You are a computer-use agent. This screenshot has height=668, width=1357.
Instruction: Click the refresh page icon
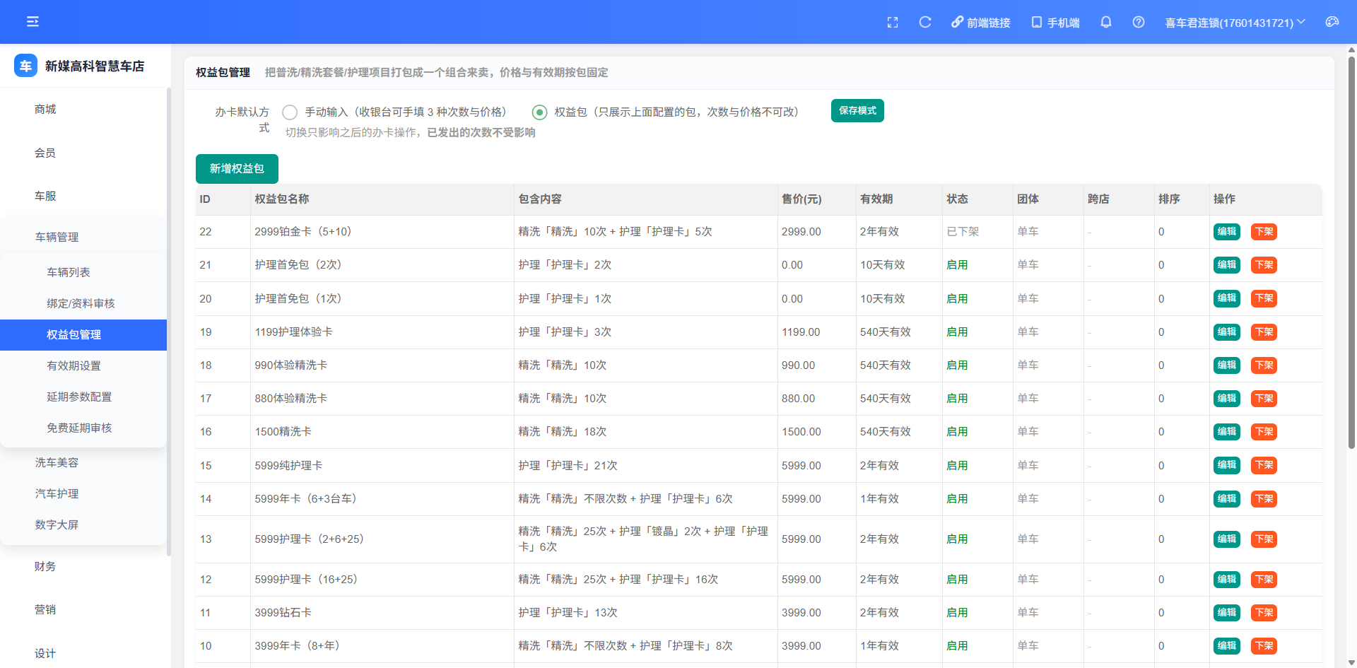(925, 23)
